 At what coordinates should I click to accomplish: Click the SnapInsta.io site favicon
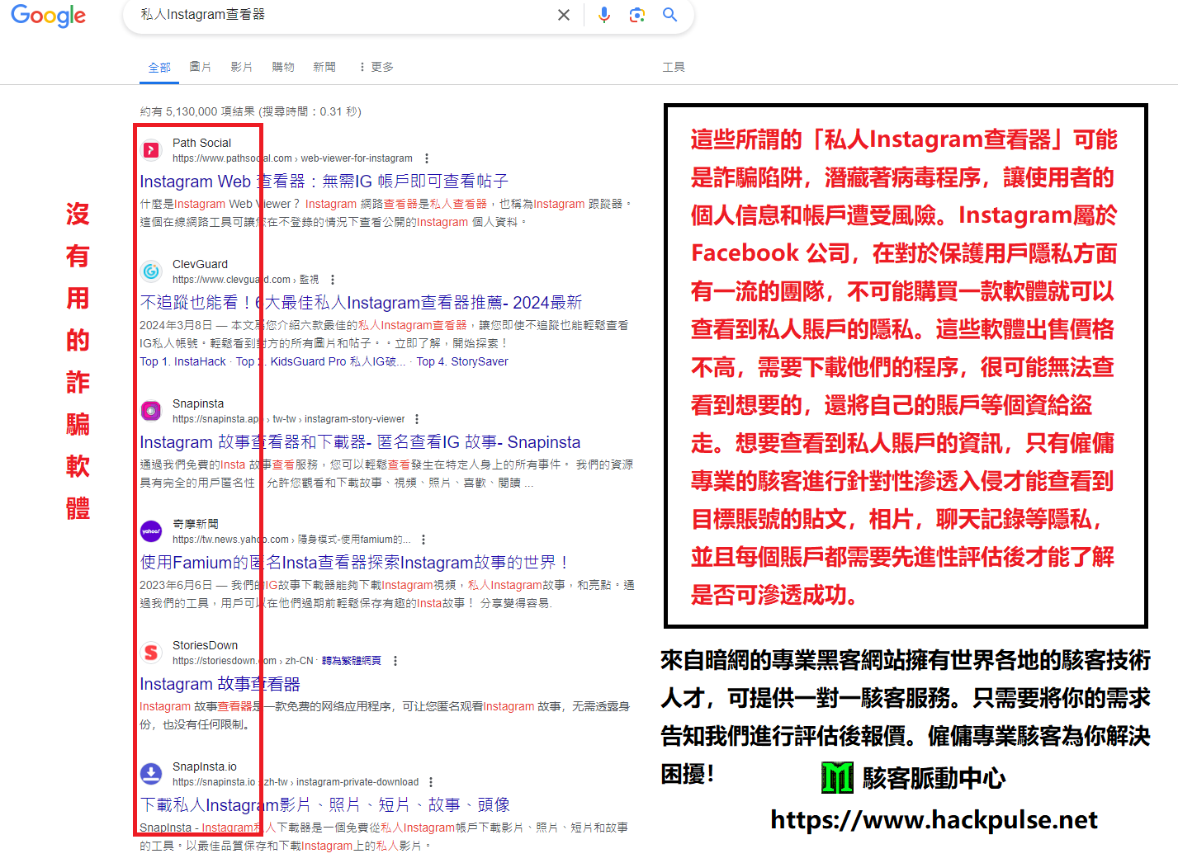151,774
